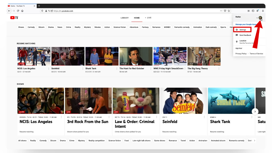The width and height of the screenshot is (272, 153).
Task: Open browser home page icon
Action: (x=22, y=11)
